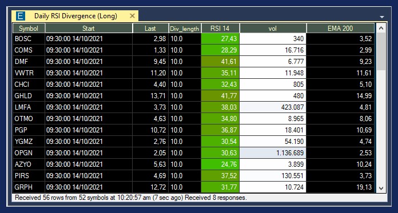Click volume cell 1.136.689 for OPGN
This screenshot has height=213, width=398.
pos(273,152)
